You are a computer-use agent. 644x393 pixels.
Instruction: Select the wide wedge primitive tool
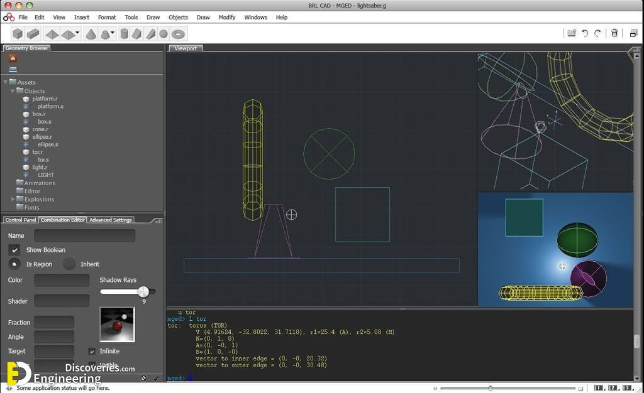(136, 34)
